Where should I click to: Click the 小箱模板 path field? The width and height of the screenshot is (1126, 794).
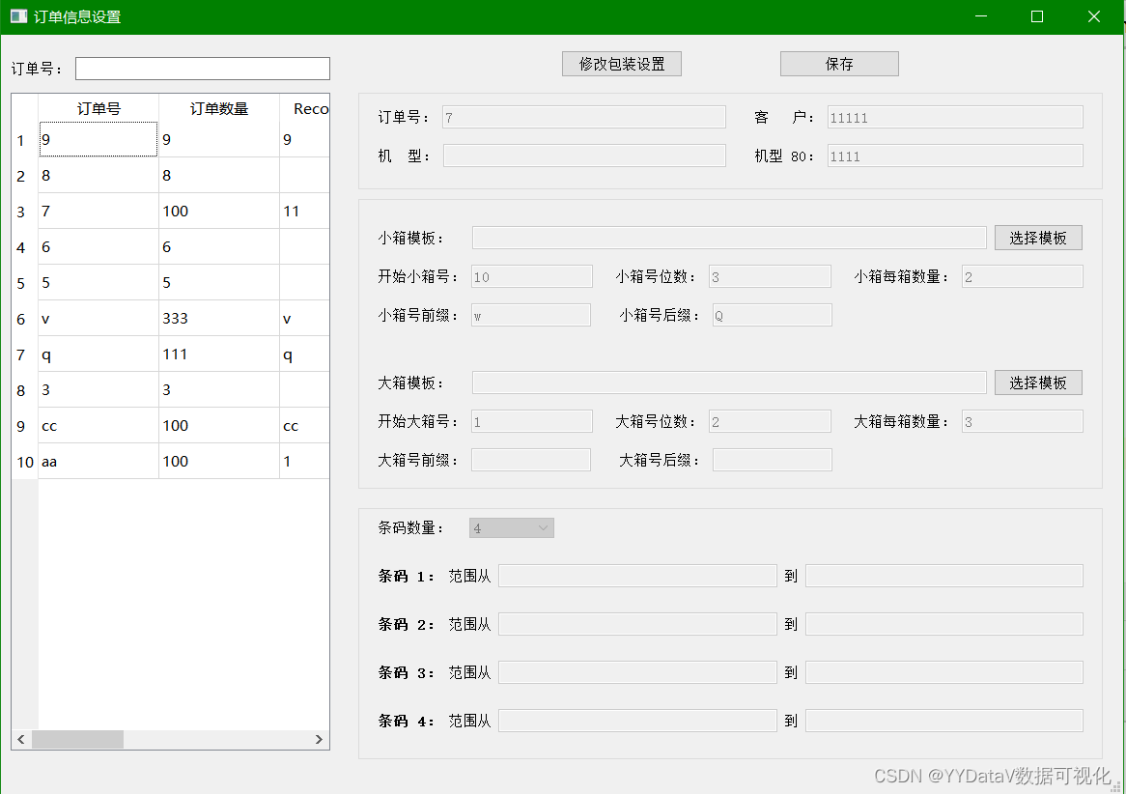pos(729,238)
